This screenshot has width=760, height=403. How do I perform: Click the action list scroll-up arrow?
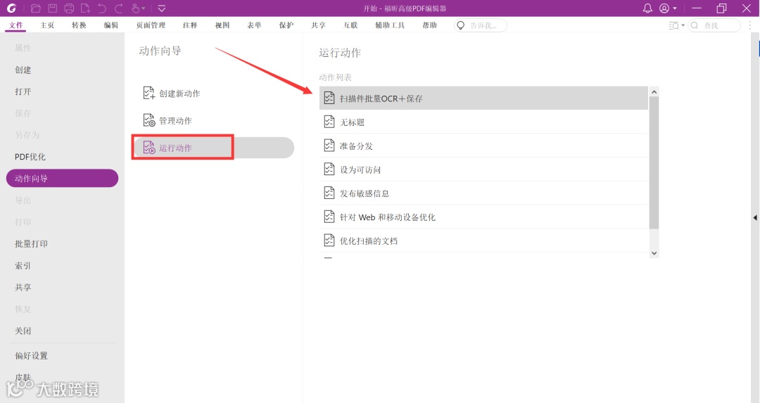654,92
